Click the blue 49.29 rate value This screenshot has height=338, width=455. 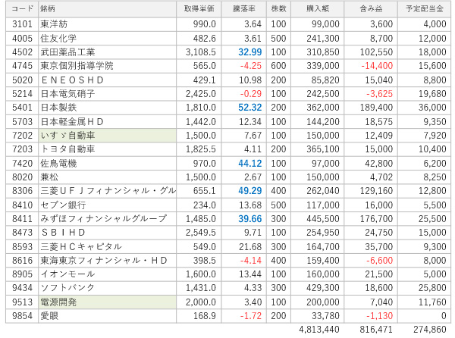click(x=249, y=191)
